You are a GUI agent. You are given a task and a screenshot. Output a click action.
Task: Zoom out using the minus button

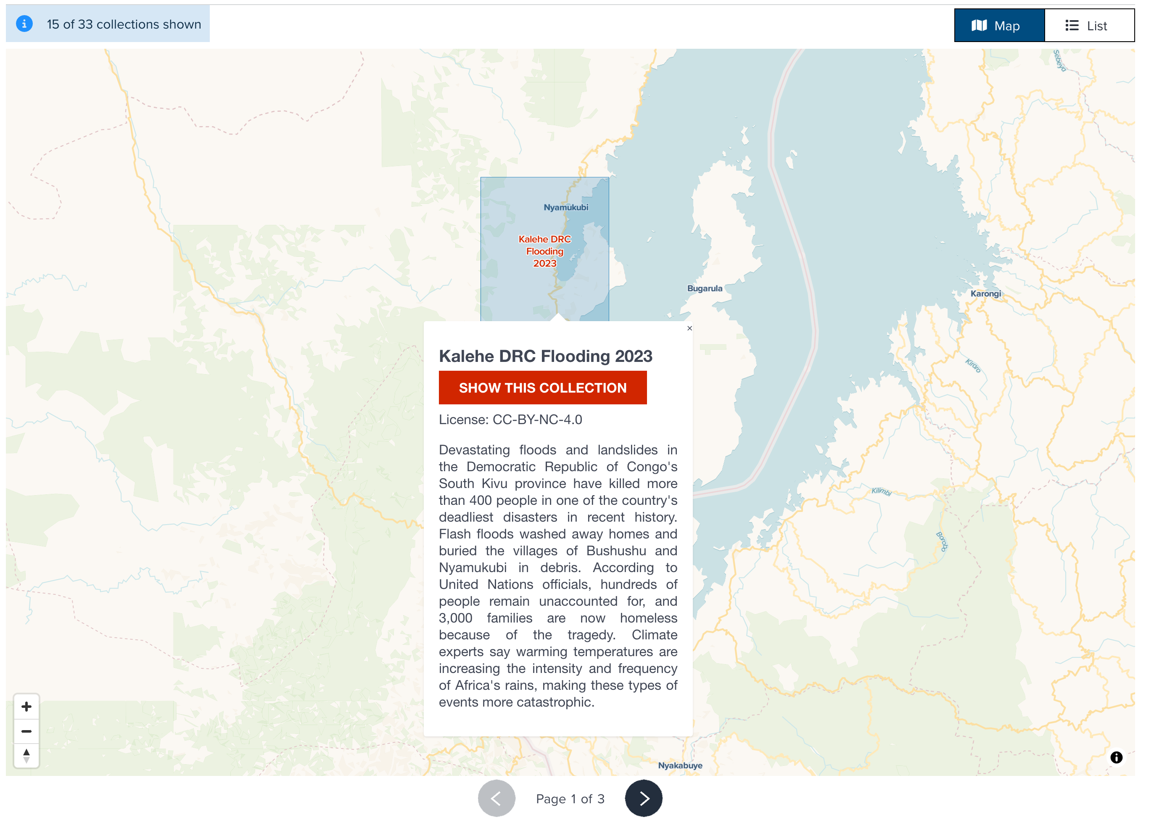26,731
